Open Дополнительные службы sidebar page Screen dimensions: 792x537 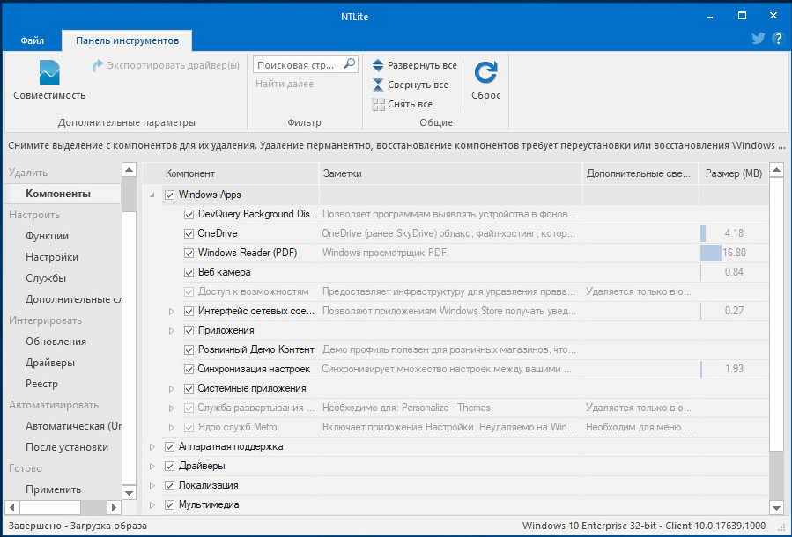[x=73, y=299]
